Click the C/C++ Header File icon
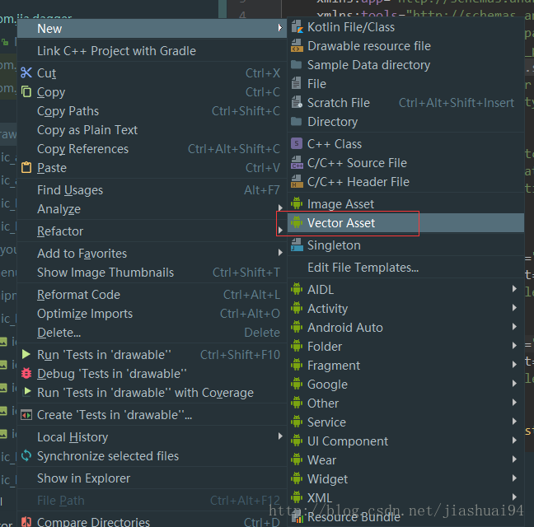Image resolution: width=534 pixels, height=527 pixels. pyautogui.click(x=297, y=182)
